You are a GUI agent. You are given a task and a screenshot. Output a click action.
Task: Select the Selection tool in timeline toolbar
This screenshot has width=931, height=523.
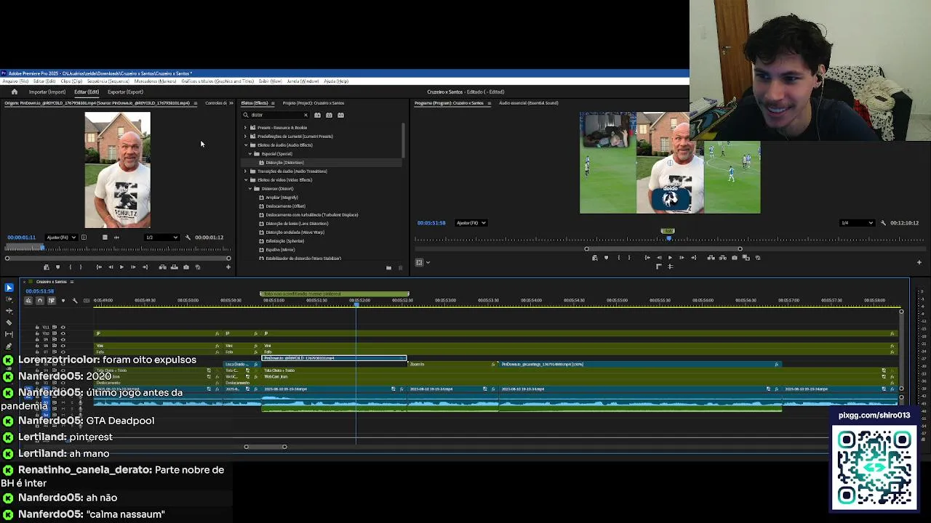click(9, 288)
